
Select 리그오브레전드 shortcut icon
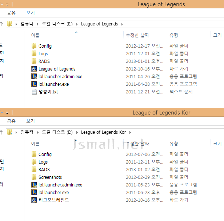(x=34, y=200)
